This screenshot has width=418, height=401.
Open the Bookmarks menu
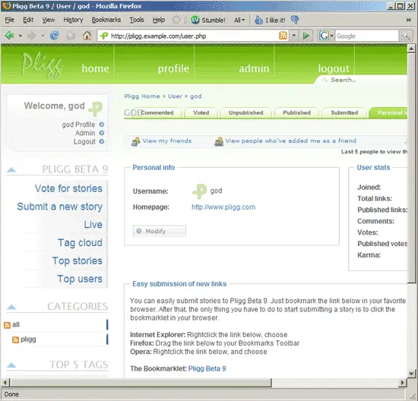(106, 20)
